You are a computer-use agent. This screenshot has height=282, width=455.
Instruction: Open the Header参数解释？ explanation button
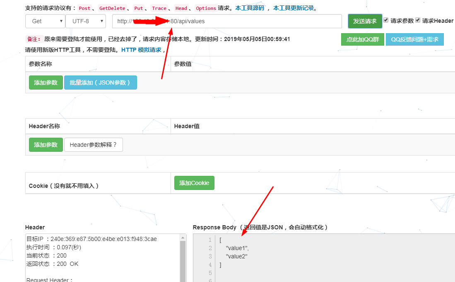click(x=93, y=145)
